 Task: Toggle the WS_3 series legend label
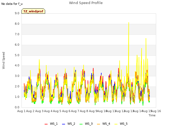click(x=89, y=124)
